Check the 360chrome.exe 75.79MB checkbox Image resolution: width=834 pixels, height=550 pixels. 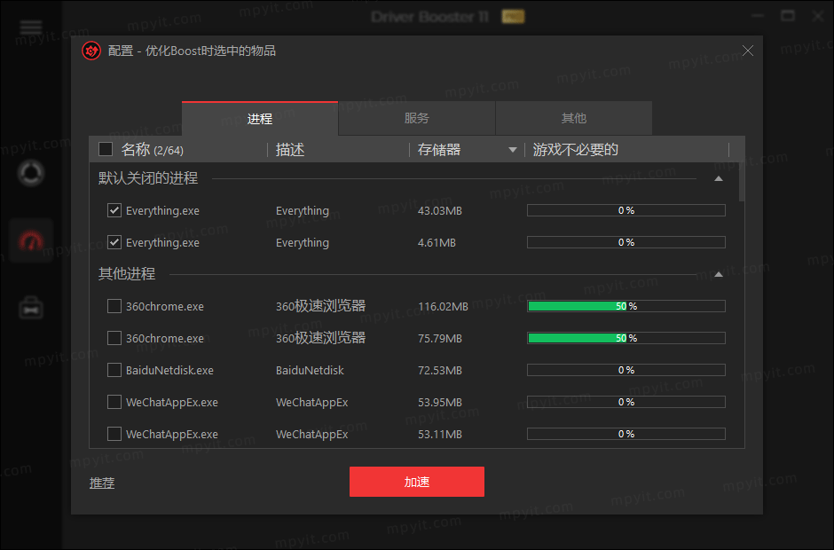click(x=114, y=338)
